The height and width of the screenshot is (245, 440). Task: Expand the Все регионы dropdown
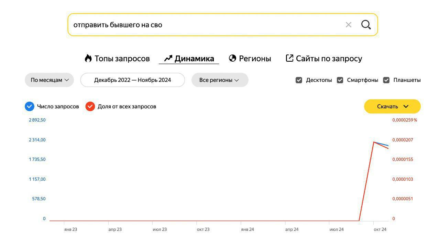(x=220, y=80)
